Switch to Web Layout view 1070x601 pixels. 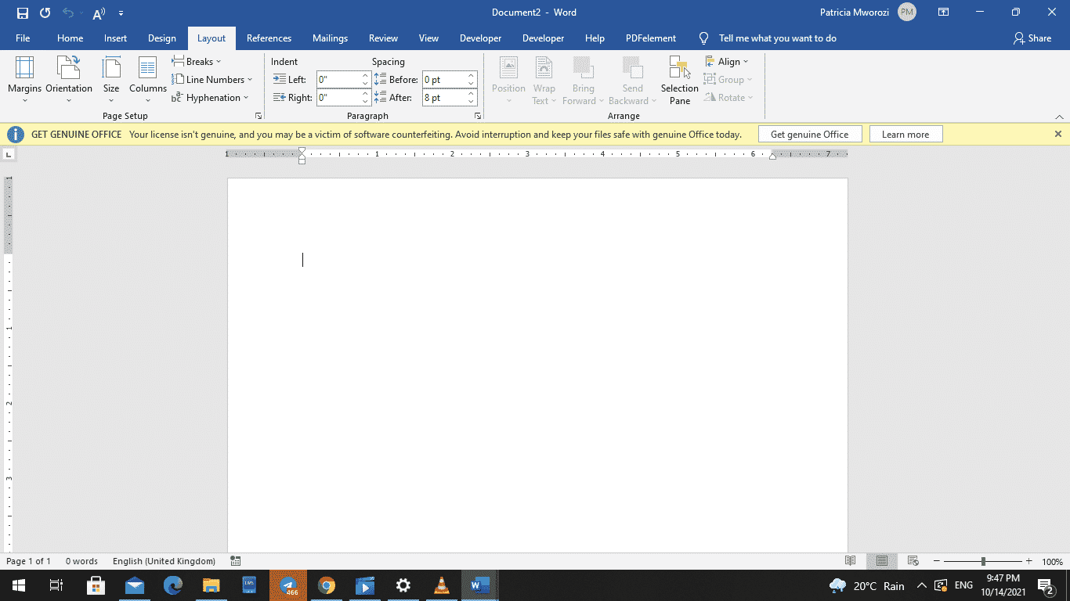coord(912,561)
